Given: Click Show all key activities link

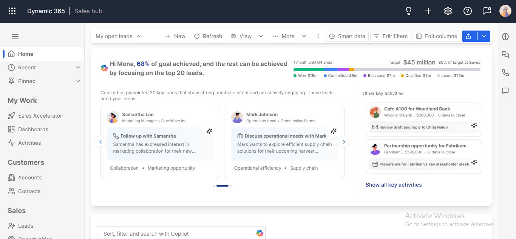Looking at the screenshot, I should [x=394, y=185].
